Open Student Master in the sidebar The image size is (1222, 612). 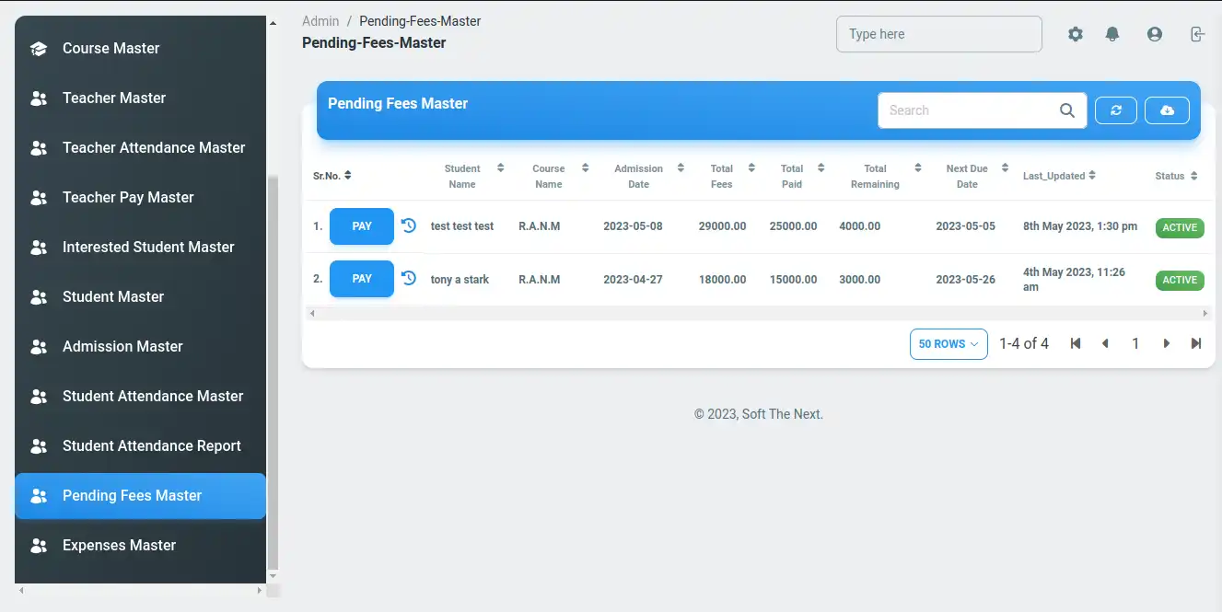pos(113,296)
